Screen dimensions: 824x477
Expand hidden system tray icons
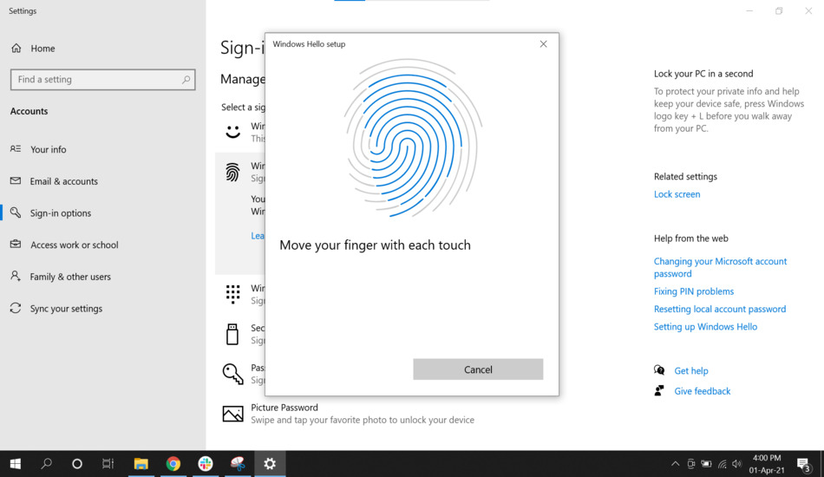[676, 464]
